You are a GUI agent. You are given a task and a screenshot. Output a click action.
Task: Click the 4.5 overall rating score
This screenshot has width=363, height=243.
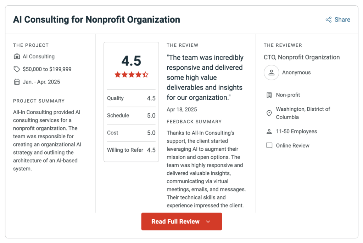[x=131, y=61]
